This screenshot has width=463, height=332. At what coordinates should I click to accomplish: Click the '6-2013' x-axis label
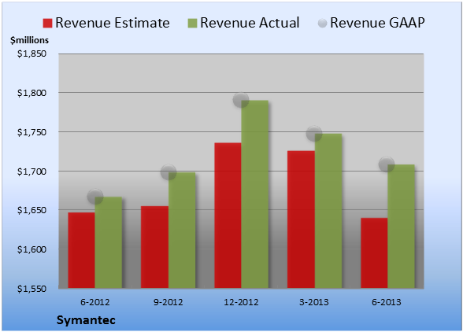[x=387, y=302]
